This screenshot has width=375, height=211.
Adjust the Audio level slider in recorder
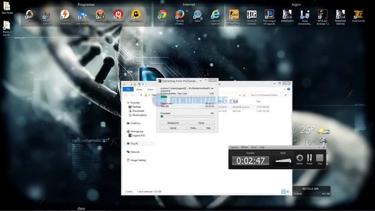tap(283, 160)
